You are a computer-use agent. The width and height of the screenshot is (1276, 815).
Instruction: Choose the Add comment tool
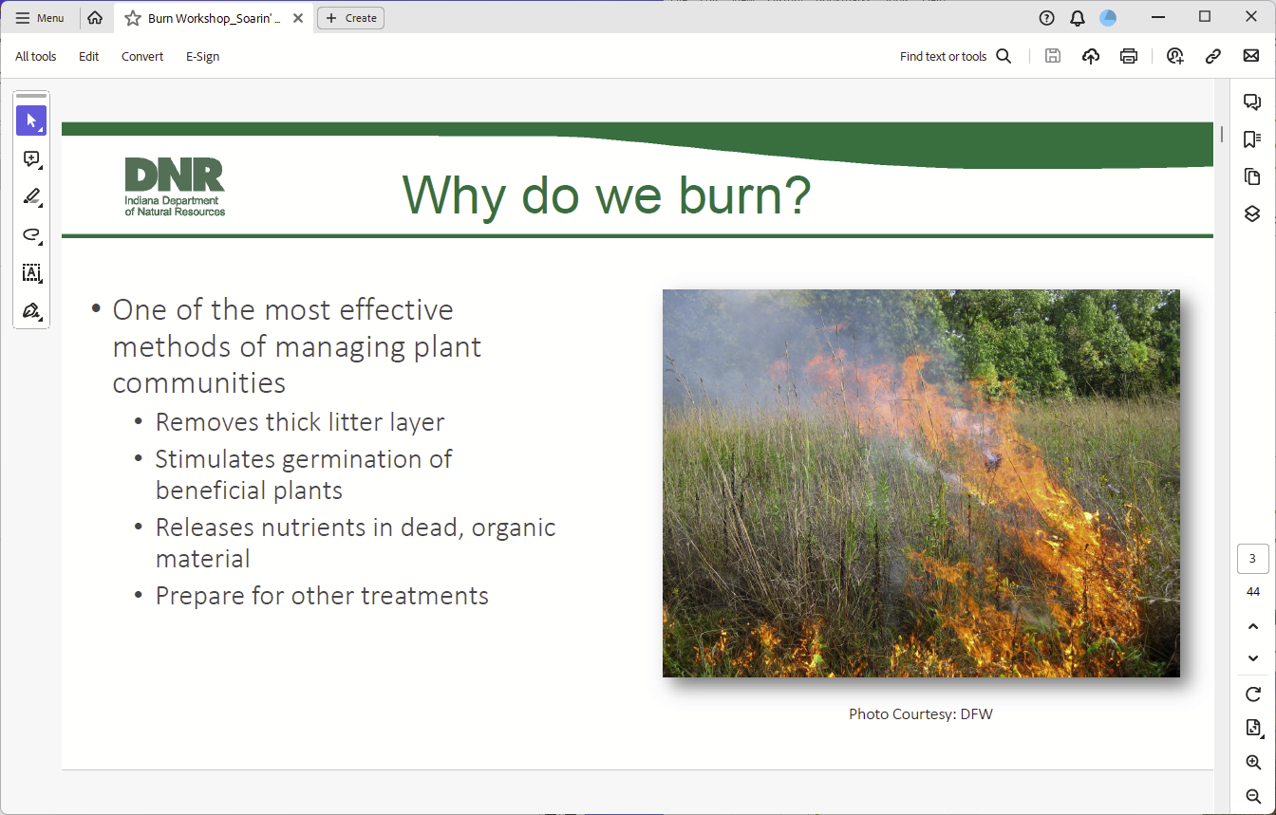pos(31,159)
